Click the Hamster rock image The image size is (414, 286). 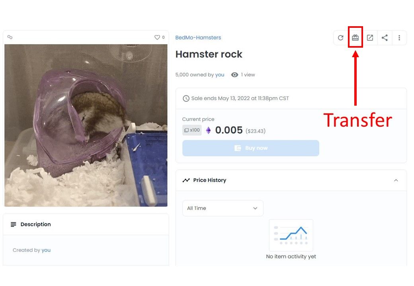pos(86,126)
